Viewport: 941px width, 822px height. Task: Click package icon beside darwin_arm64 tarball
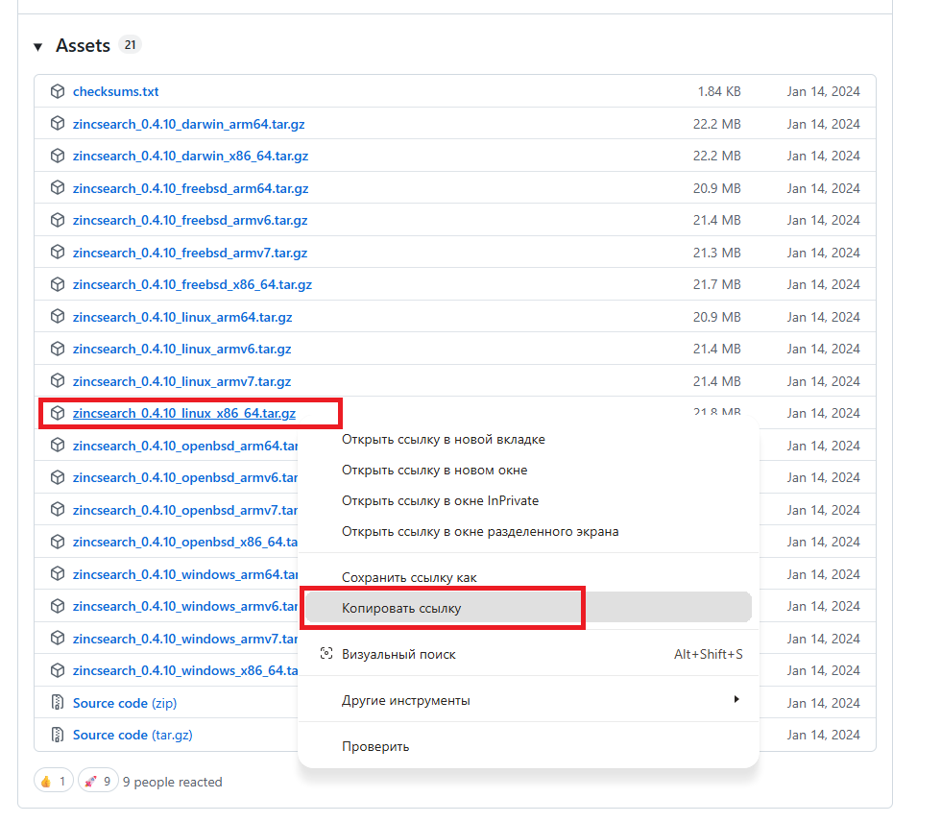click(x=58, y=124)
